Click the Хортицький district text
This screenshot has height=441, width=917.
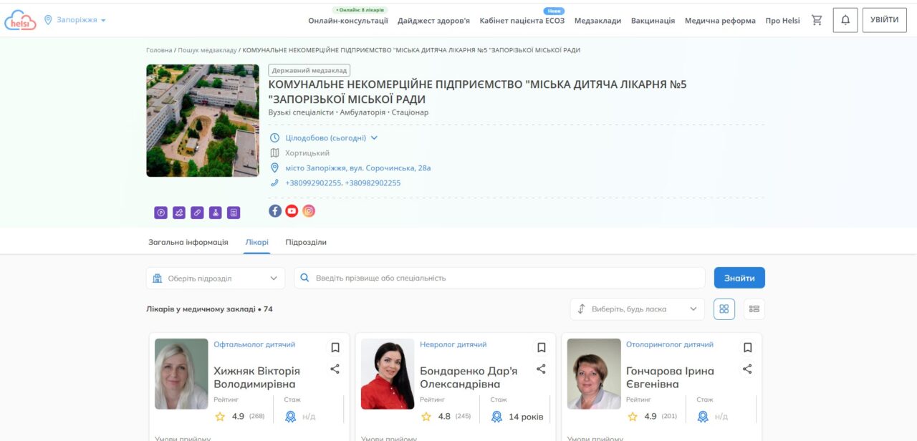[x=307, y=153]
